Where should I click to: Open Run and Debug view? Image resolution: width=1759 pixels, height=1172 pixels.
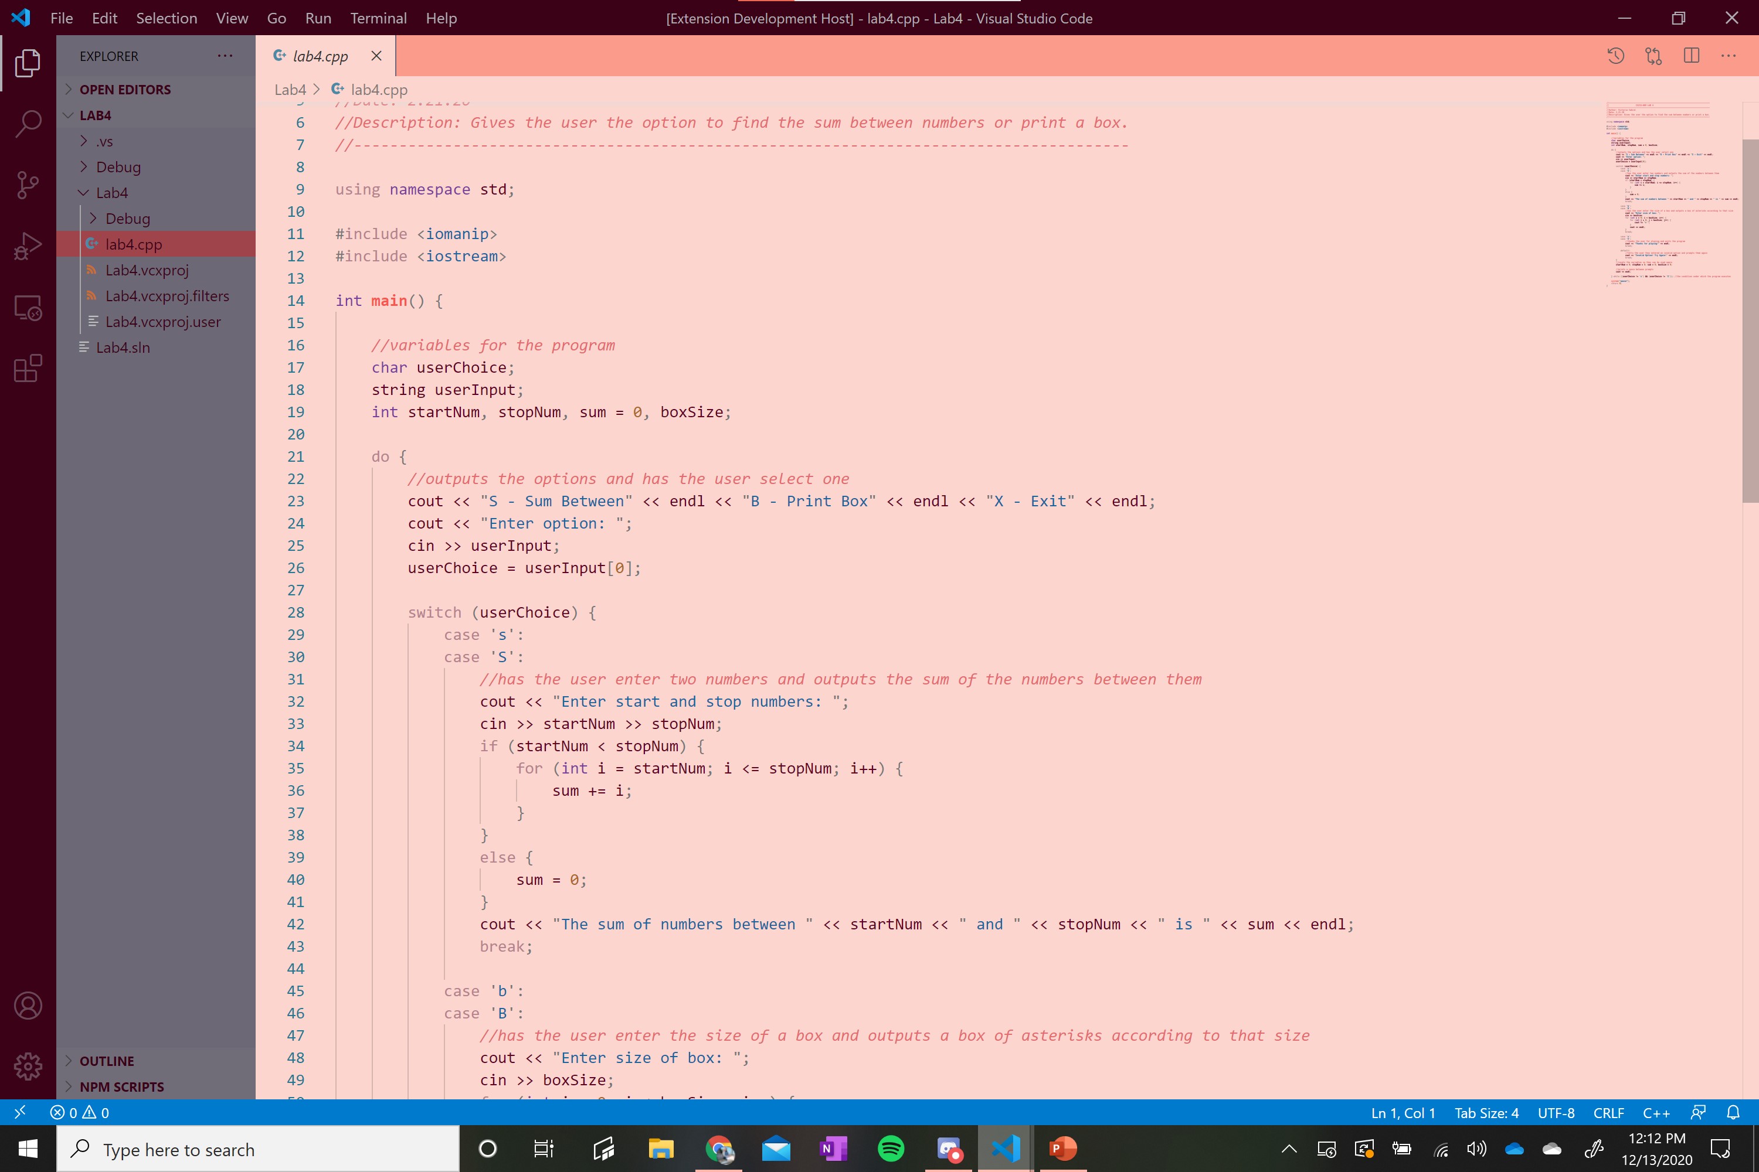(28, 246)
